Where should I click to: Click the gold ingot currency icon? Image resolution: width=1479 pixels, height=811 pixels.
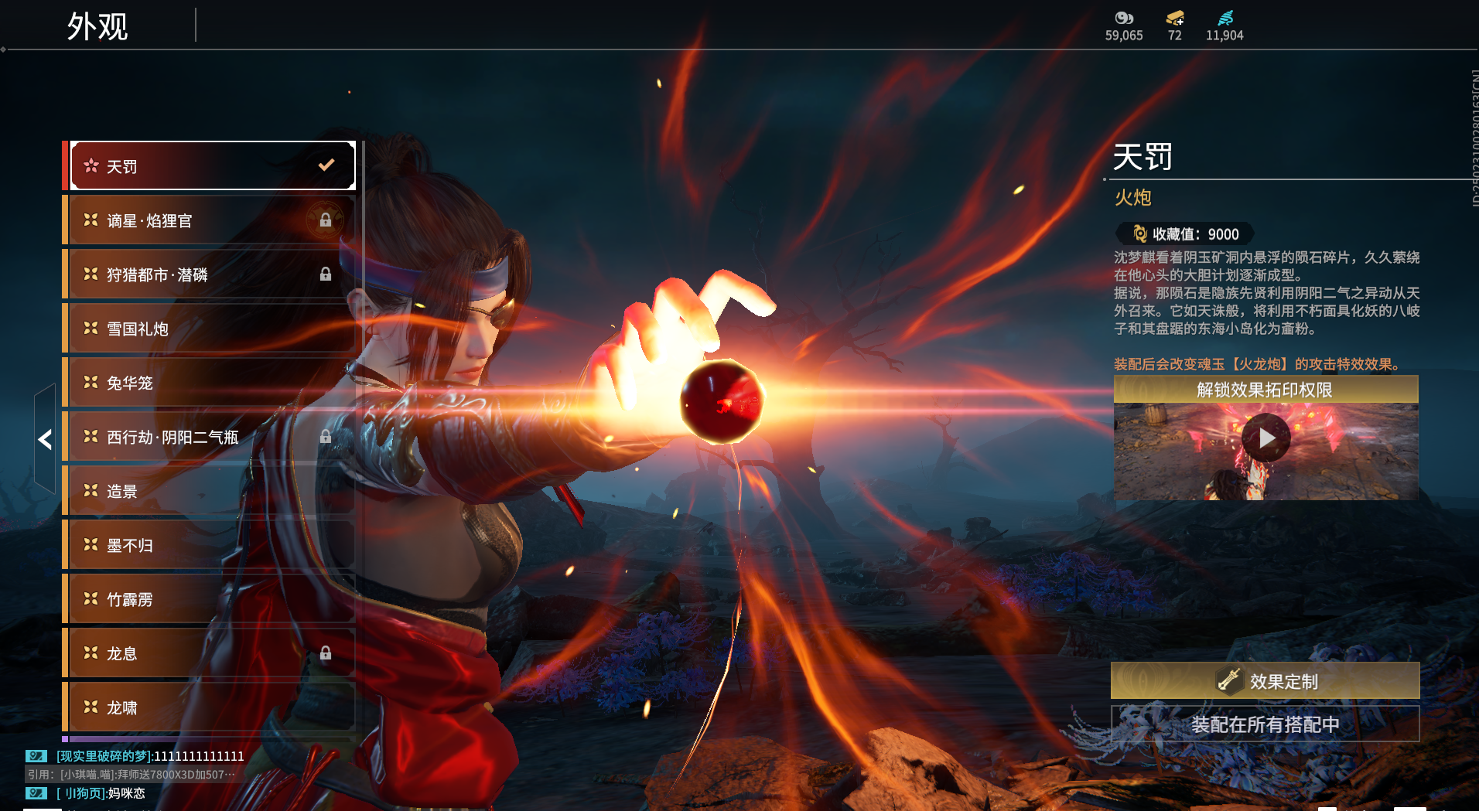click(1174, 18)
